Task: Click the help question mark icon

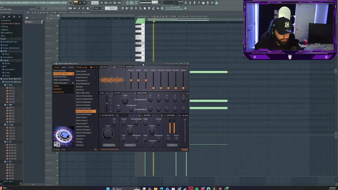Action: [x=199, y=3]
